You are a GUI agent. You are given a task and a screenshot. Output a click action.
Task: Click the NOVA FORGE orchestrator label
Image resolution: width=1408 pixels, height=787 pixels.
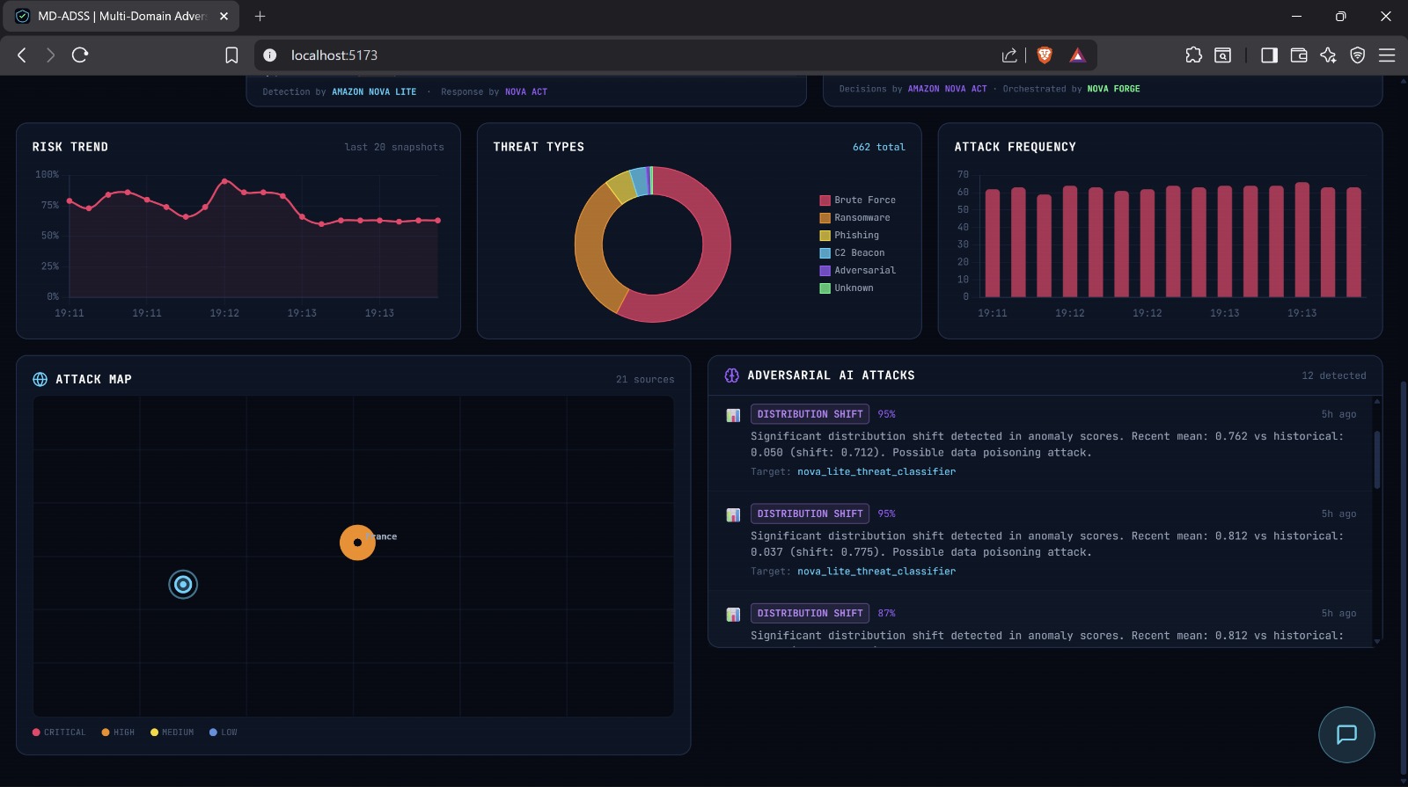(1113, 89)
